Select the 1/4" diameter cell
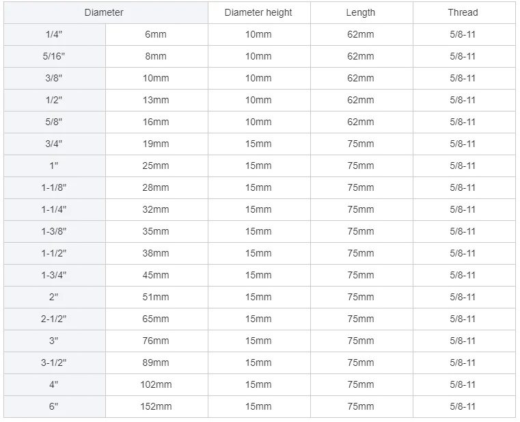Screen dimensions: 520x422 (x=54, y=34)
